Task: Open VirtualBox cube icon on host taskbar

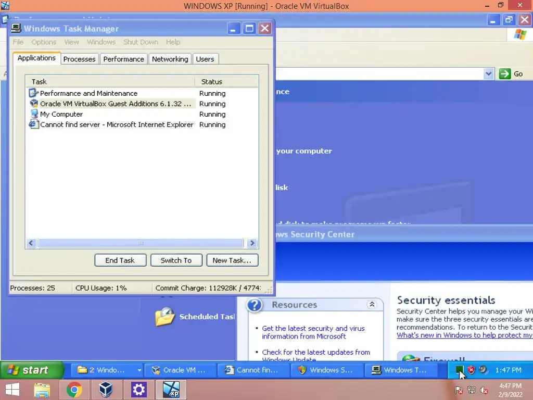Action: [x=106, y=390]
